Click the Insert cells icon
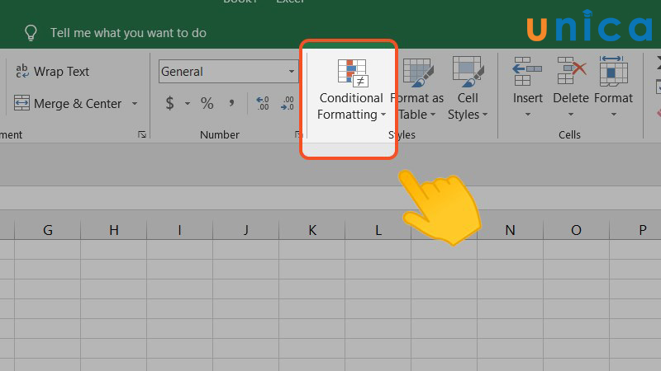The width and height of the screenshot is (661, 371). tap(527, 74)
